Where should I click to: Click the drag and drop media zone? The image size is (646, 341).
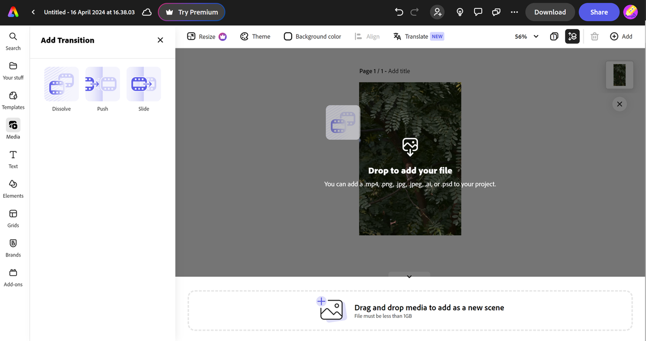pyautogui.click(x=410, y=311)
